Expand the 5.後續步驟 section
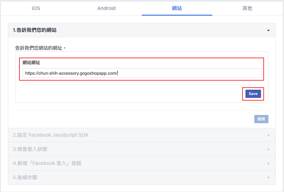 142,177
